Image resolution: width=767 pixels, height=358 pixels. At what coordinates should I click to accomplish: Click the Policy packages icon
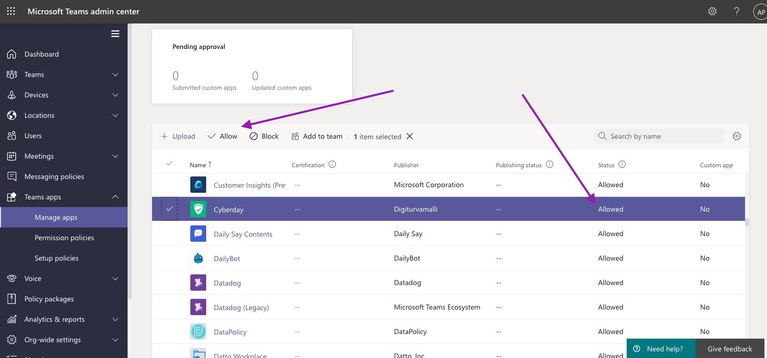[x=12, y=299]
